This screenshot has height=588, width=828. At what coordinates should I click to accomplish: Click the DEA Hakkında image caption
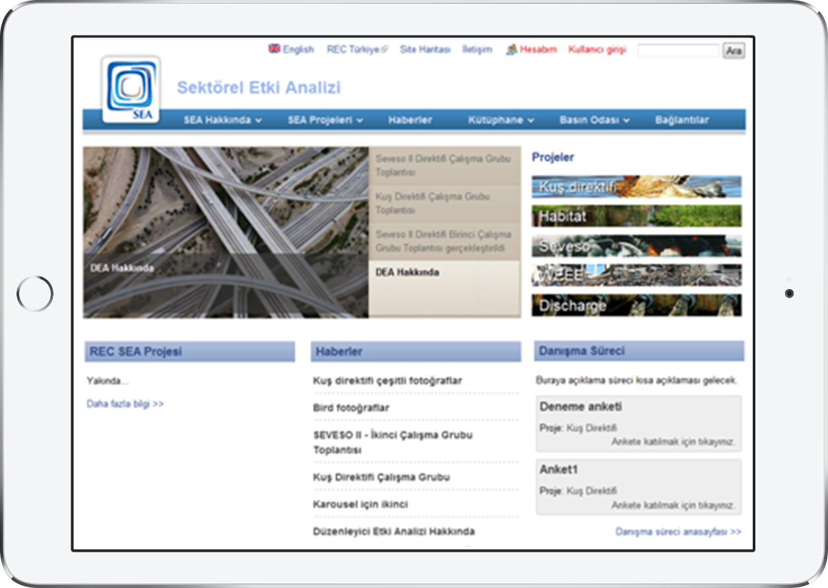coord(122,268)
